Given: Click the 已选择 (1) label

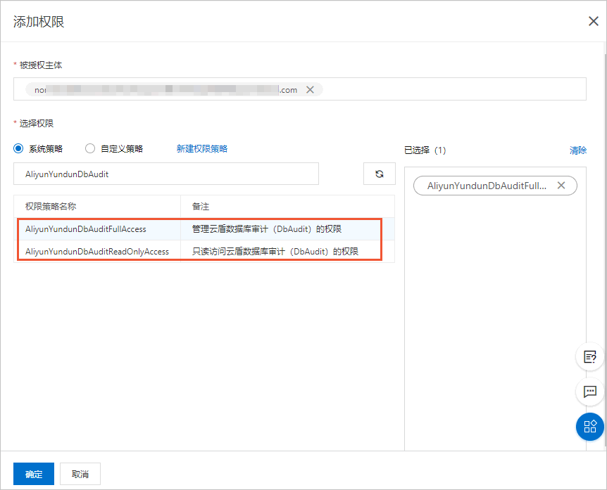Looking at the screenshot, I should tap(425, 150).
